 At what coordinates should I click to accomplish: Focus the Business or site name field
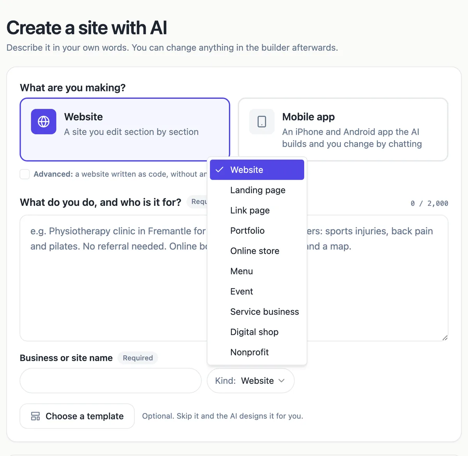coord(111,381)
